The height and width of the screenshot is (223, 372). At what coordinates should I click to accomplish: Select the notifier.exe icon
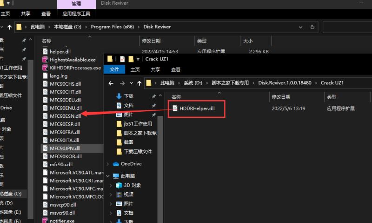click(45, 221)
